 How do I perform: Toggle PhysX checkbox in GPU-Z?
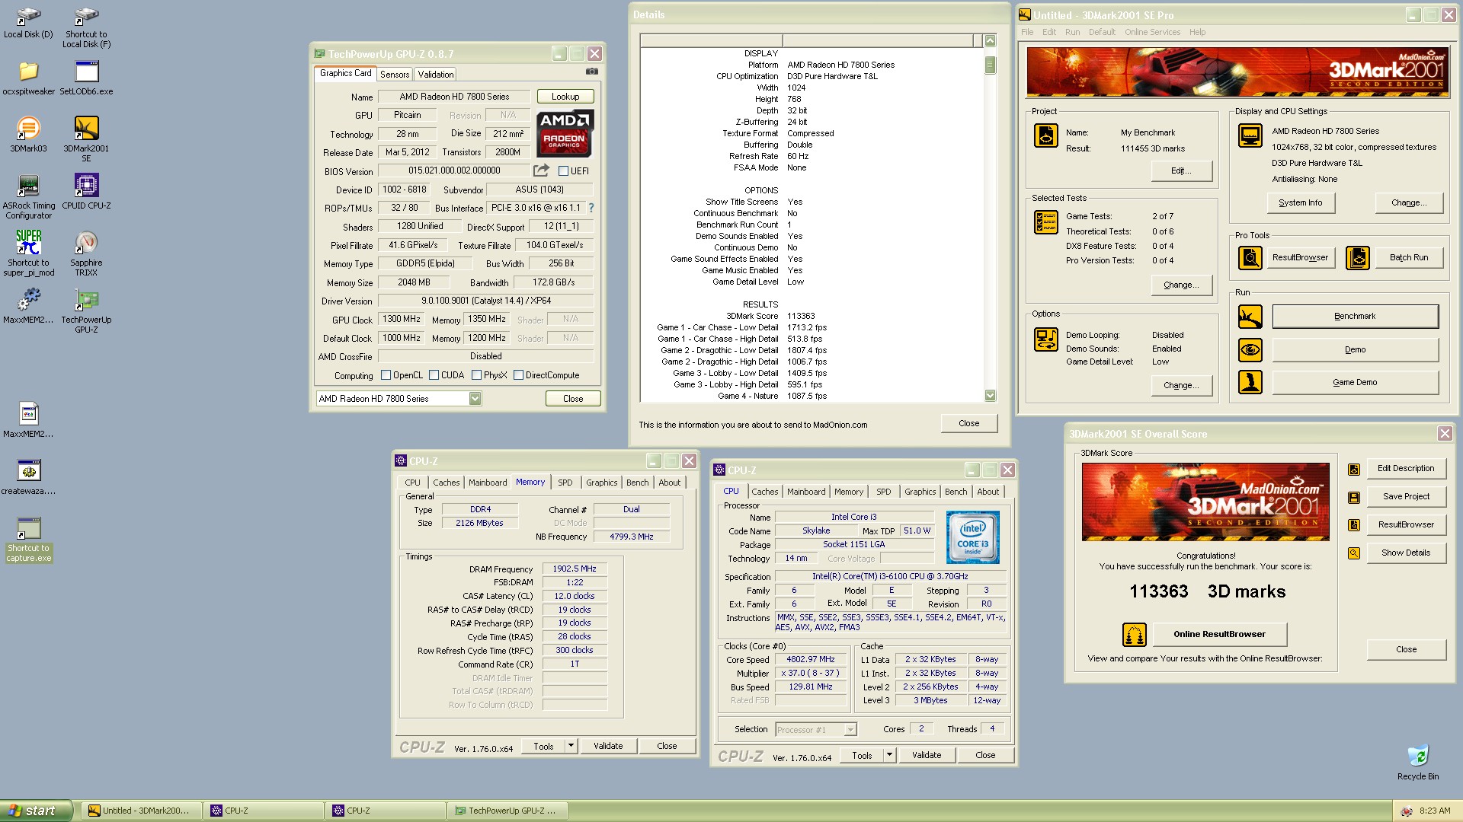[476, 375]
